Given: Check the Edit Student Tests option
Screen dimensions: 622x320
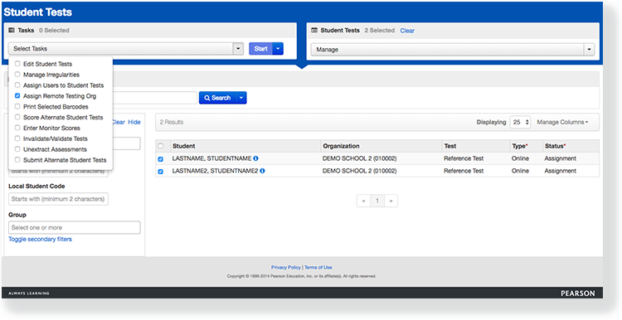Looking at the screenshot, I should pyautogui.click(x=17, y=64).
